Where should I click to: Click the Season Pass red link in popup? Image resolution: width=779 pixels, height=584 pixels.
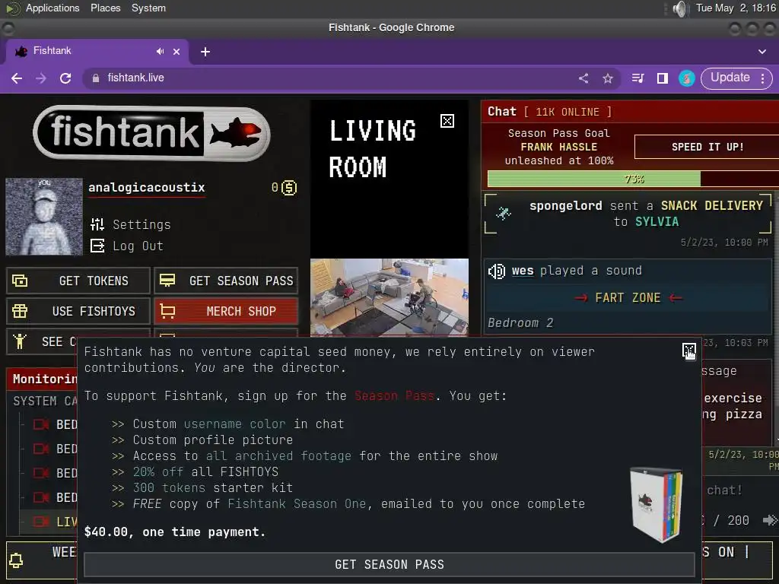tap(395, 395)
